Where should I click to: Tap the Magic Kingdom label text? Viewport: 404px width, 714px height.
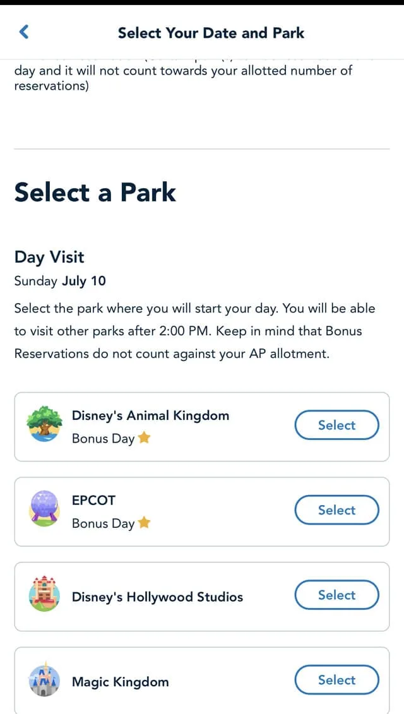click(120, 682)
